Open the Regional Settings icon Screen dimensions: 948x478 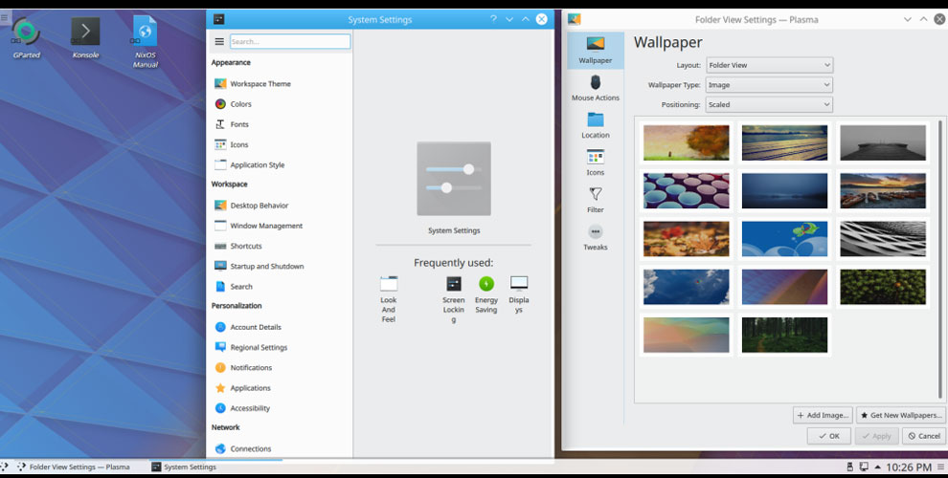pyautogui.click(x=220, y=347)
